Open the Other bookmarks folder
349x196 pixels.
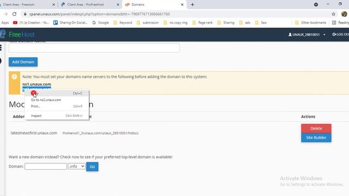[310, 23]
